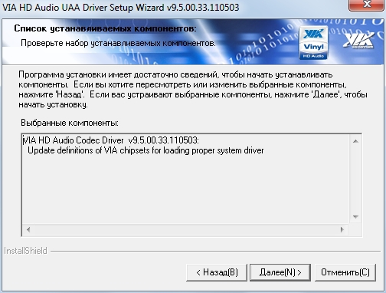
Task: Click the components list scroll down arrow
Action: 355,217
